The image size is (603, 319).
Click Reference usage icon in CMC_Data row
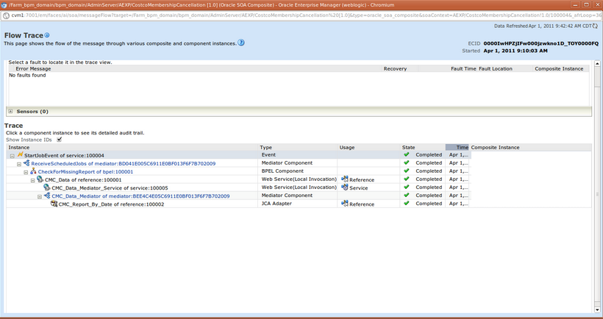[345, 179]
